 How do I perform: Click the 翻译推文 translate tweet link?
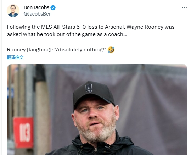[x=15, y=57]
